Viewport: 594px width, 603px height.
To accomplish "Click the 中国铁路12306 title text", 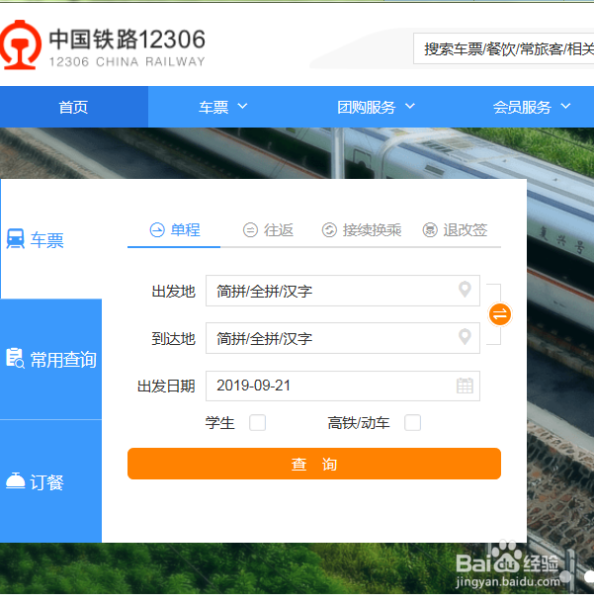I will click(x=127, y=40).
